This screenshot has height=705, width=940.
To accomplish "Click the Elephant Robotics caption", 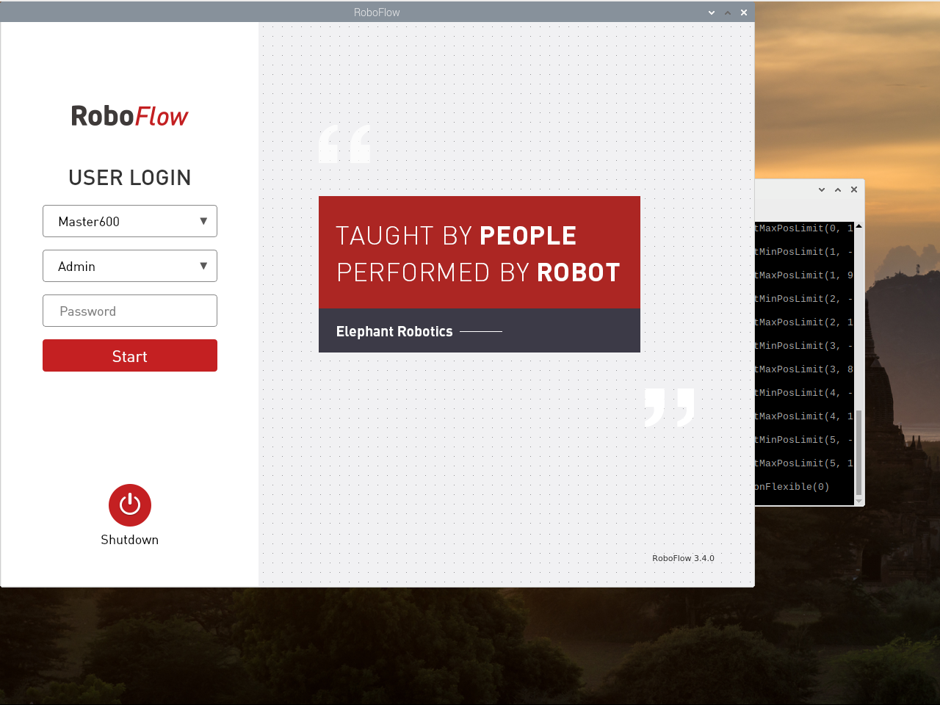I will click(394, 331).
